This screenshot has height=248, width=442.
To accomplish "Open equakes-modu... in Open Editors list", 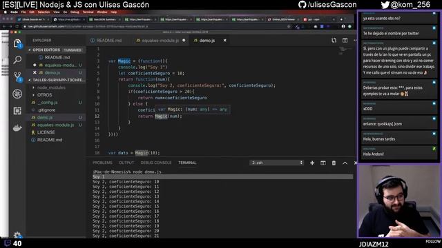I will click(x=56, y=65).
